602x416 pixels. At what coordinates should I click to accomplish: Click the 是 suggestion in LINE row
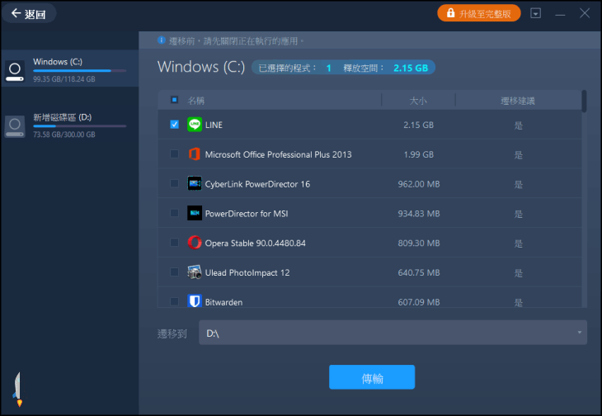tap(519, 125)
